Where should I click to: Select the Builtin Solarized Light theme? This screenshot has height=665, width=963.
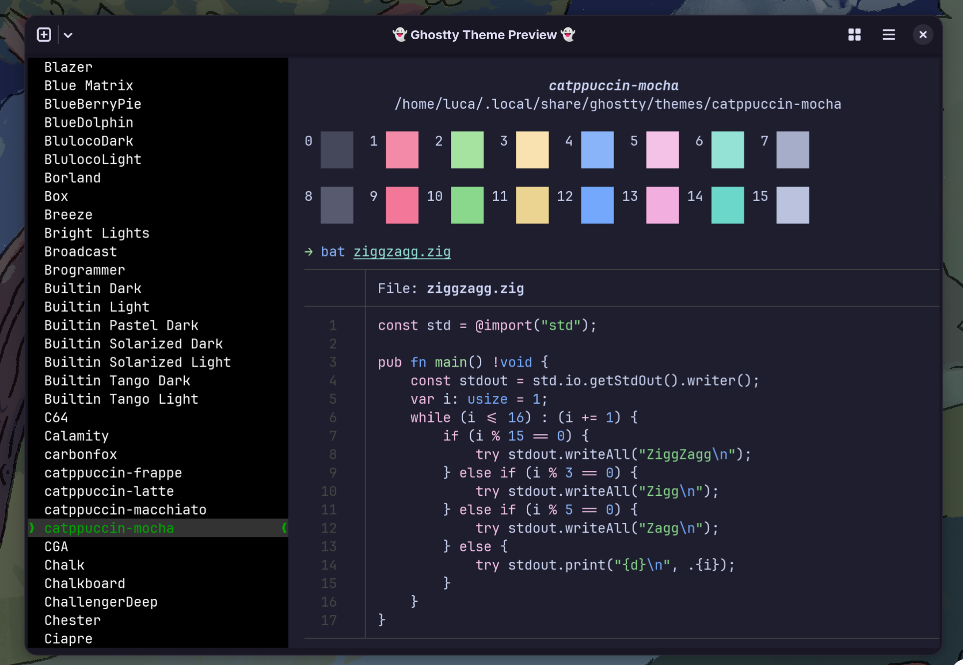(158, 362)
